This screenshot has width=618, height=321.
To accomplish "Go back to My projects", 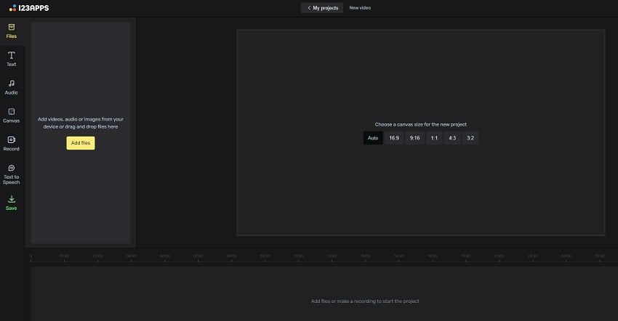I will 322,8.
